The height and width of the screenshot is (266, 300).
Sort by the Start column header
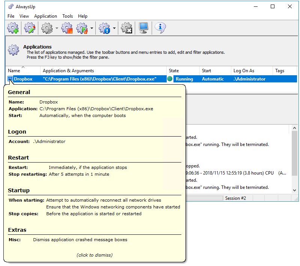click(x=215, y=71)
